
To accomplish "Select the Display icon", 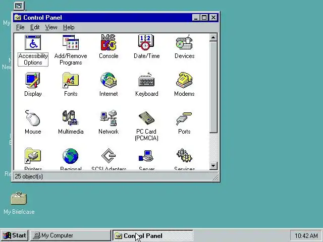I will [33, 80].
